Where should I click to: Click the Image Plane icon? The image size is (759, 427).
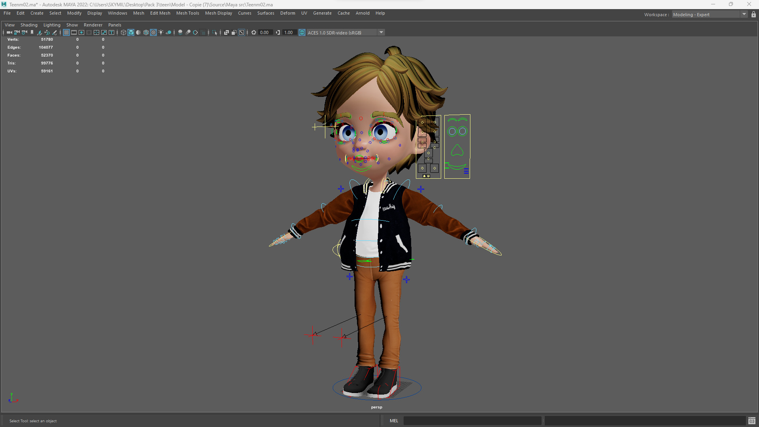coord(39,32)
